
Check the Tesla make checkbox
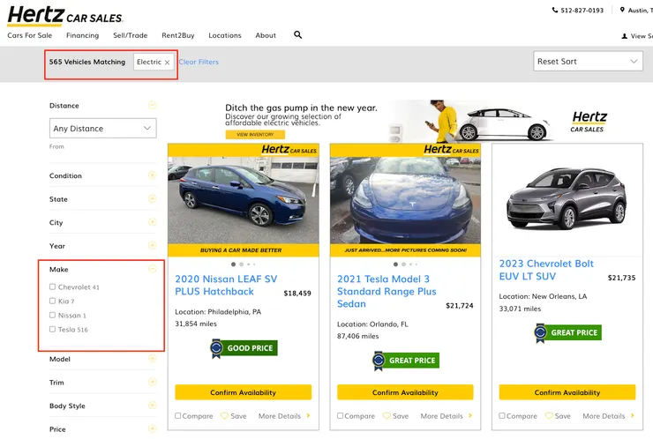coord(53,330)
